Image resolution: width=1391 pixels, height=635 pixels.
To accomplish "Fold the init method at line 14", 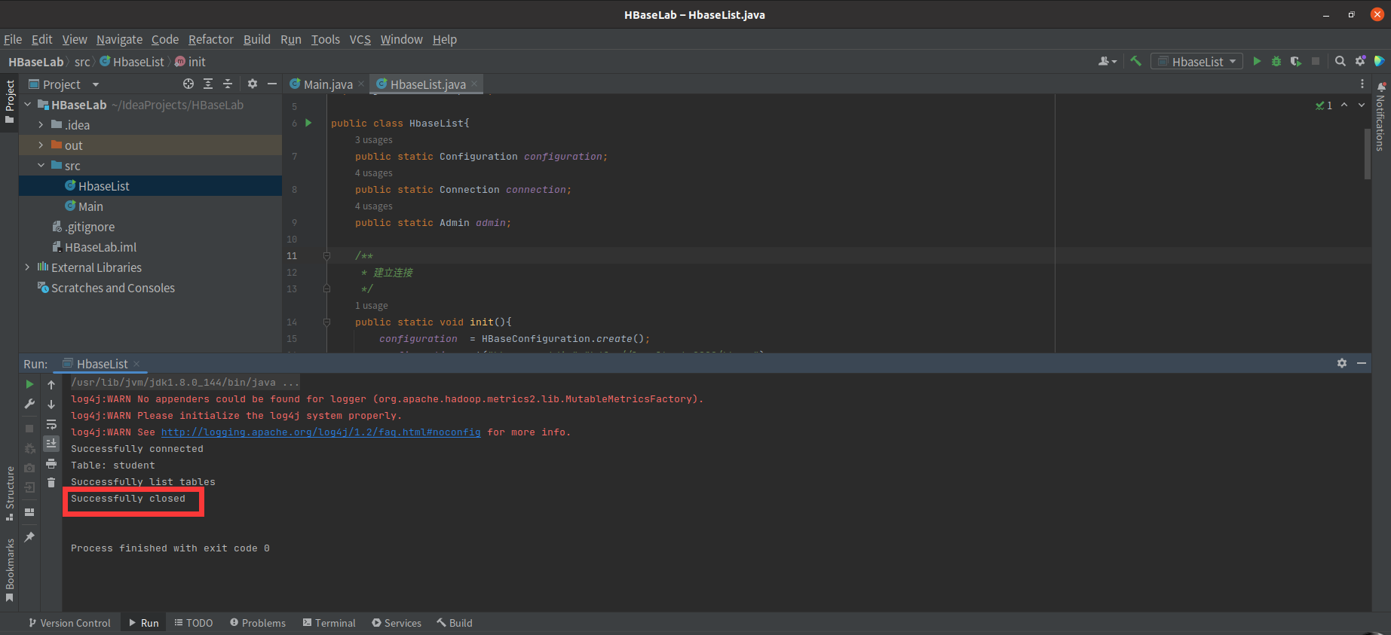I will click(x=326, y=322).
